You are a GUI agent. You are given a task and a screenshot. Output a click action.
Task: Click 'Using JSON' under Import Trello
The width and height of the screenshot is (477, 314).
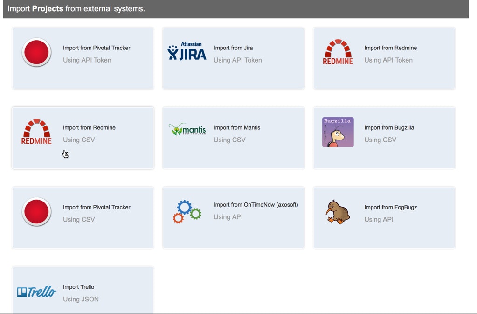(81, 300)
